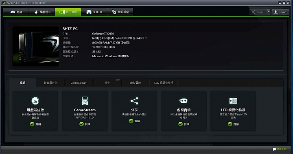Screen dimensions: 293x154
Task: Click the PC rig thumbnail image
Action: tap(36, 46)
